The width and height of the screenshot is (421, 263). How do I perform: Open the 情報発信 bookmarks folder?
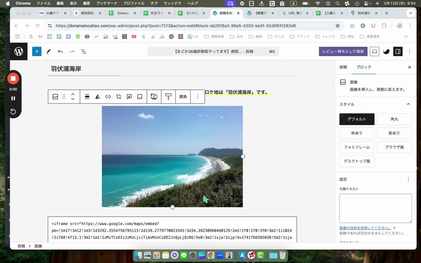pyautogui.click(x=214, y=36)
